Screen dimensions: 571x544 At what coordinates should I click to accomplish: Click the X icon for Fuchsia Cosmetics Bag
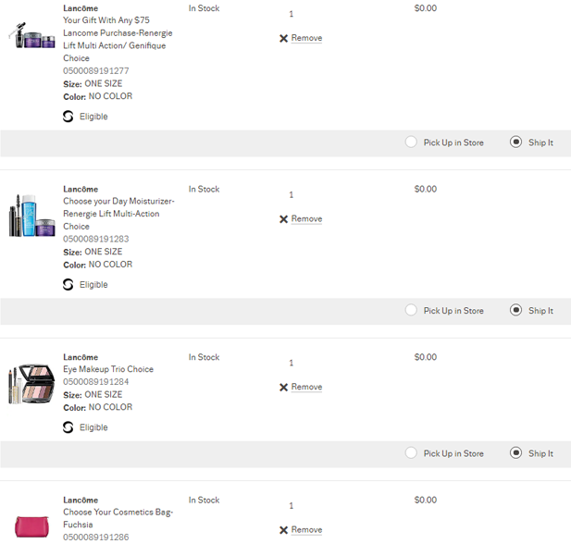coord(283,530)
